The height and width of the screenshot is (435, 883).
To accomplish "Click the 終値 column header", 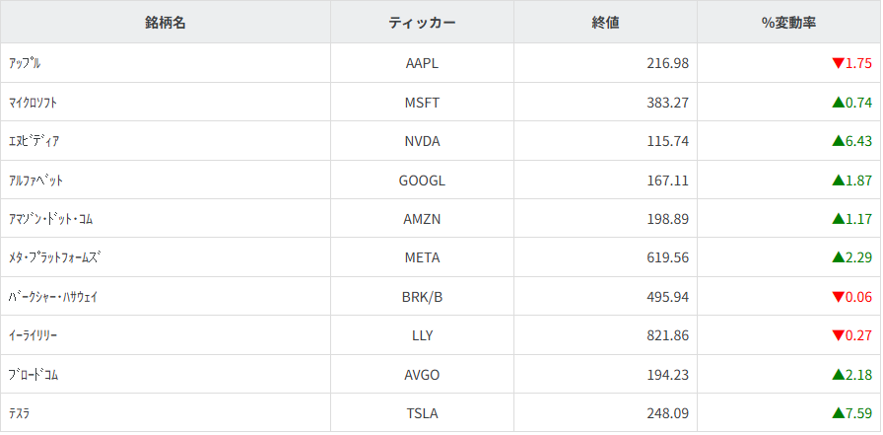I will 605,23.
